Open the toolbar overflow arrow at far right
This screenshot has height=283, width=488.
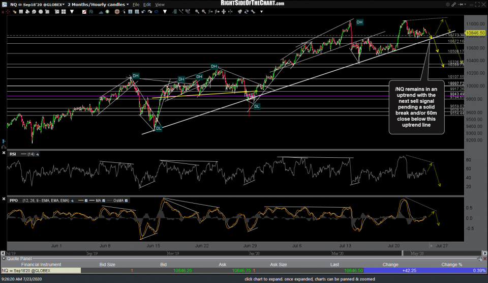coord(261,12)
